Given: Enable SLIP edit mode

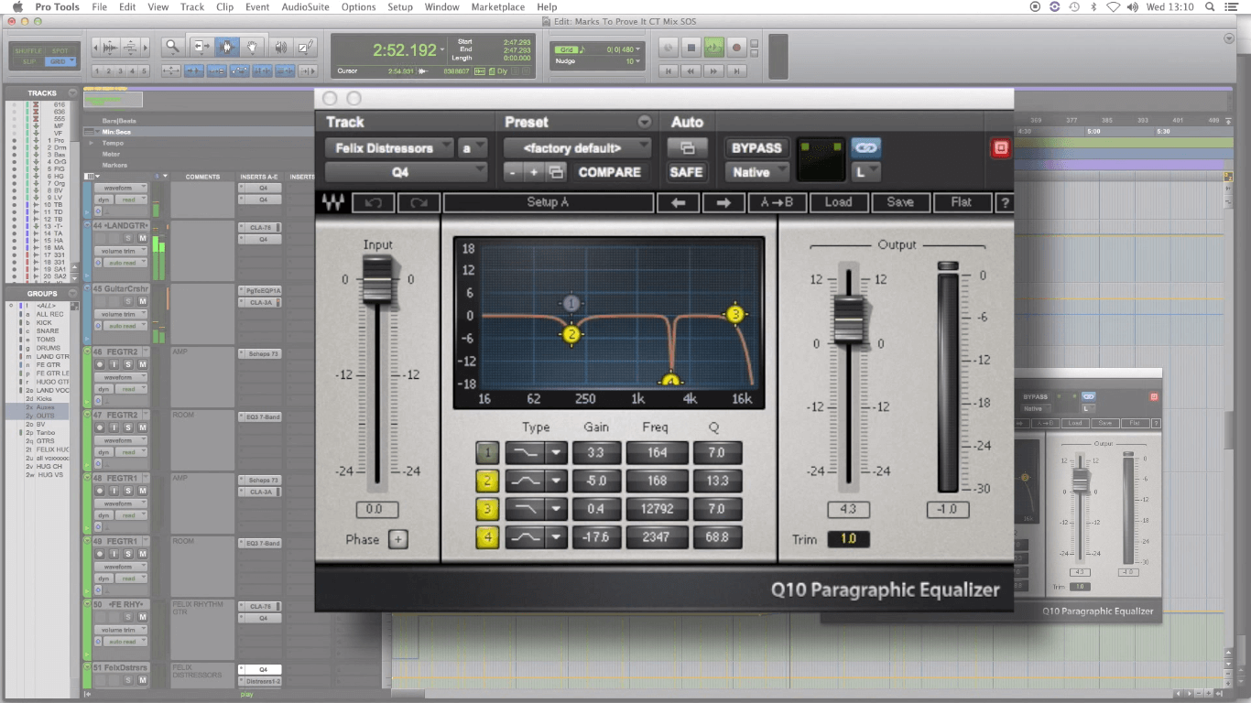Looking at the screenshot, I should coord(31,61).
